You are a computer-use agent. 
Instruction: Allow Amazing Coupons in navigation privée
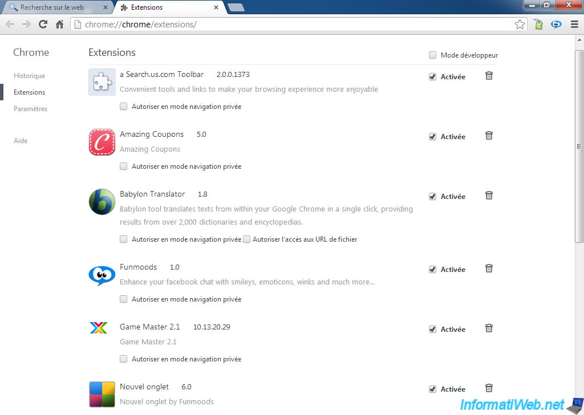[123, 166]
